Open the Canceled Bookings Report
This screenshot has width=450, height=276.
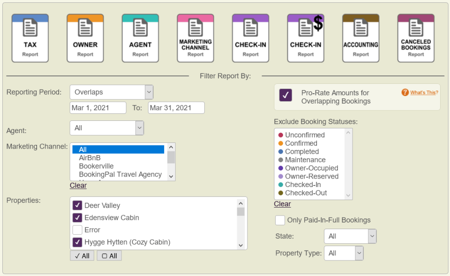point(416,38)
